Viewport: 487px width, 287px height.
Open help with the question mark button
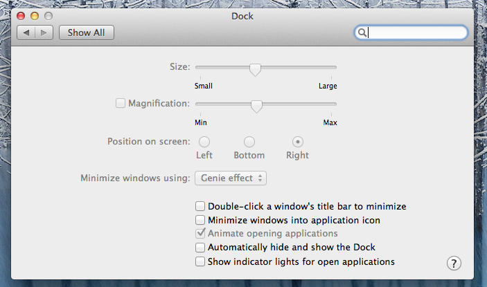454,263
